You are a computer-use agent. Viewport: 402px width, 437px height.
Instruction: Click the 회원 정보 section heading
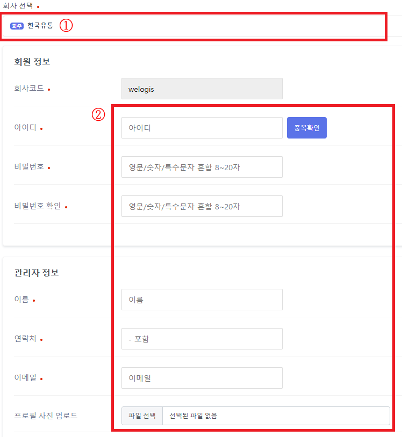32,62
